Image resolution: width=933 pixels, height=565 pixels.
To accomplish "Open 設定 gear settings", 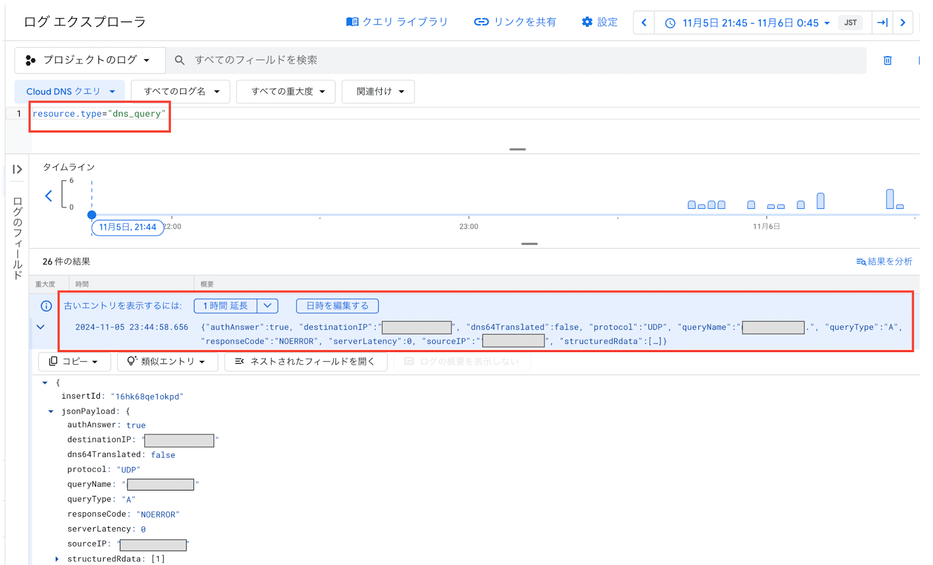I will [599, 22].
